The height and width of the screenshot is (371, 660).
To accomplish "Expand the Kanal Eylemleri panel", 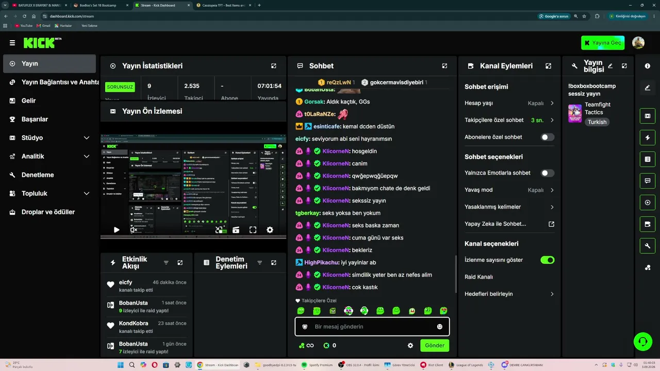I will click(548, 66).
